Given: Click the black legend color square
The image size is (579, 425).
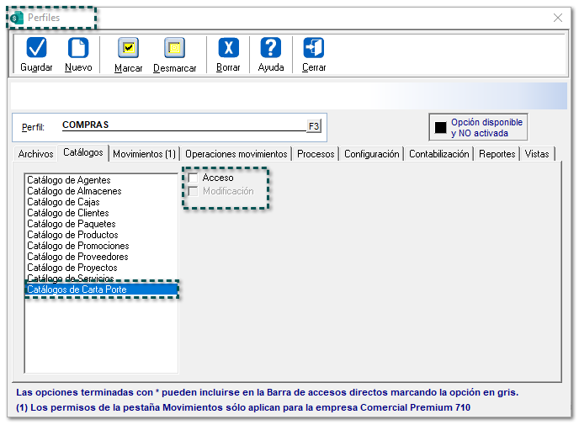Looking at the screenshot, I should [440, 128].
